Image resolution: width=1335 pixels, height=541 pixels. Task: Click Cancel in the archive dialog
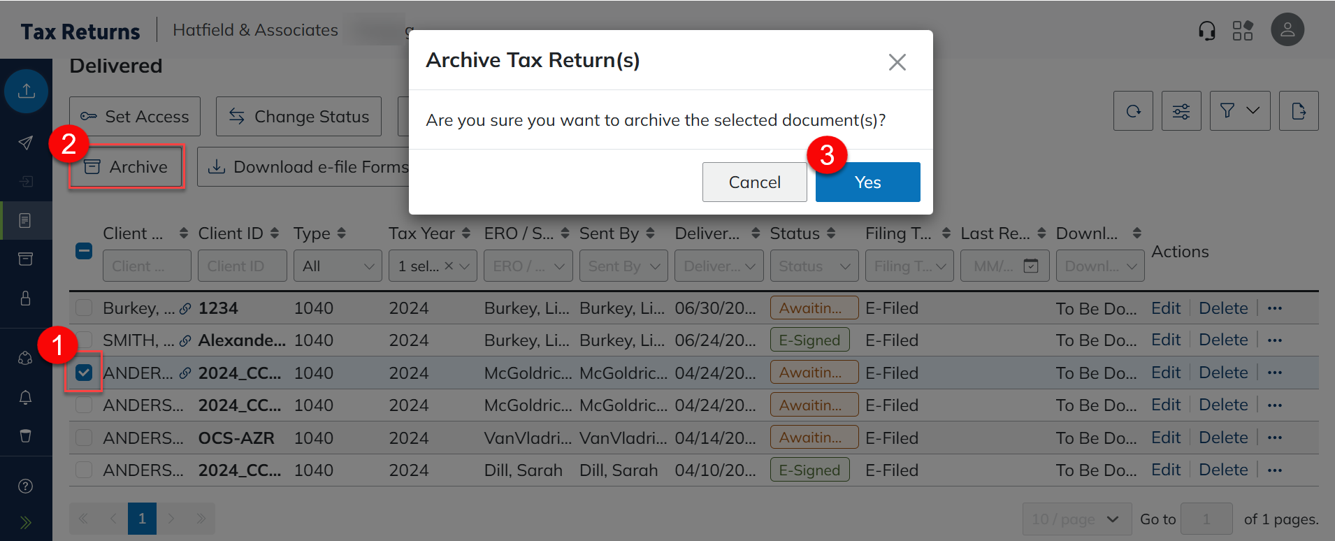(x=754, y=182)
